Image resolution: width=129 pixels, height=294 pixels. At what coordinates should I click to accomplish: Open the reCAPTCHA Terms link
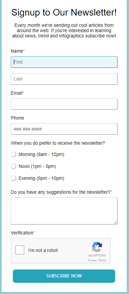[x=102, y=260]
